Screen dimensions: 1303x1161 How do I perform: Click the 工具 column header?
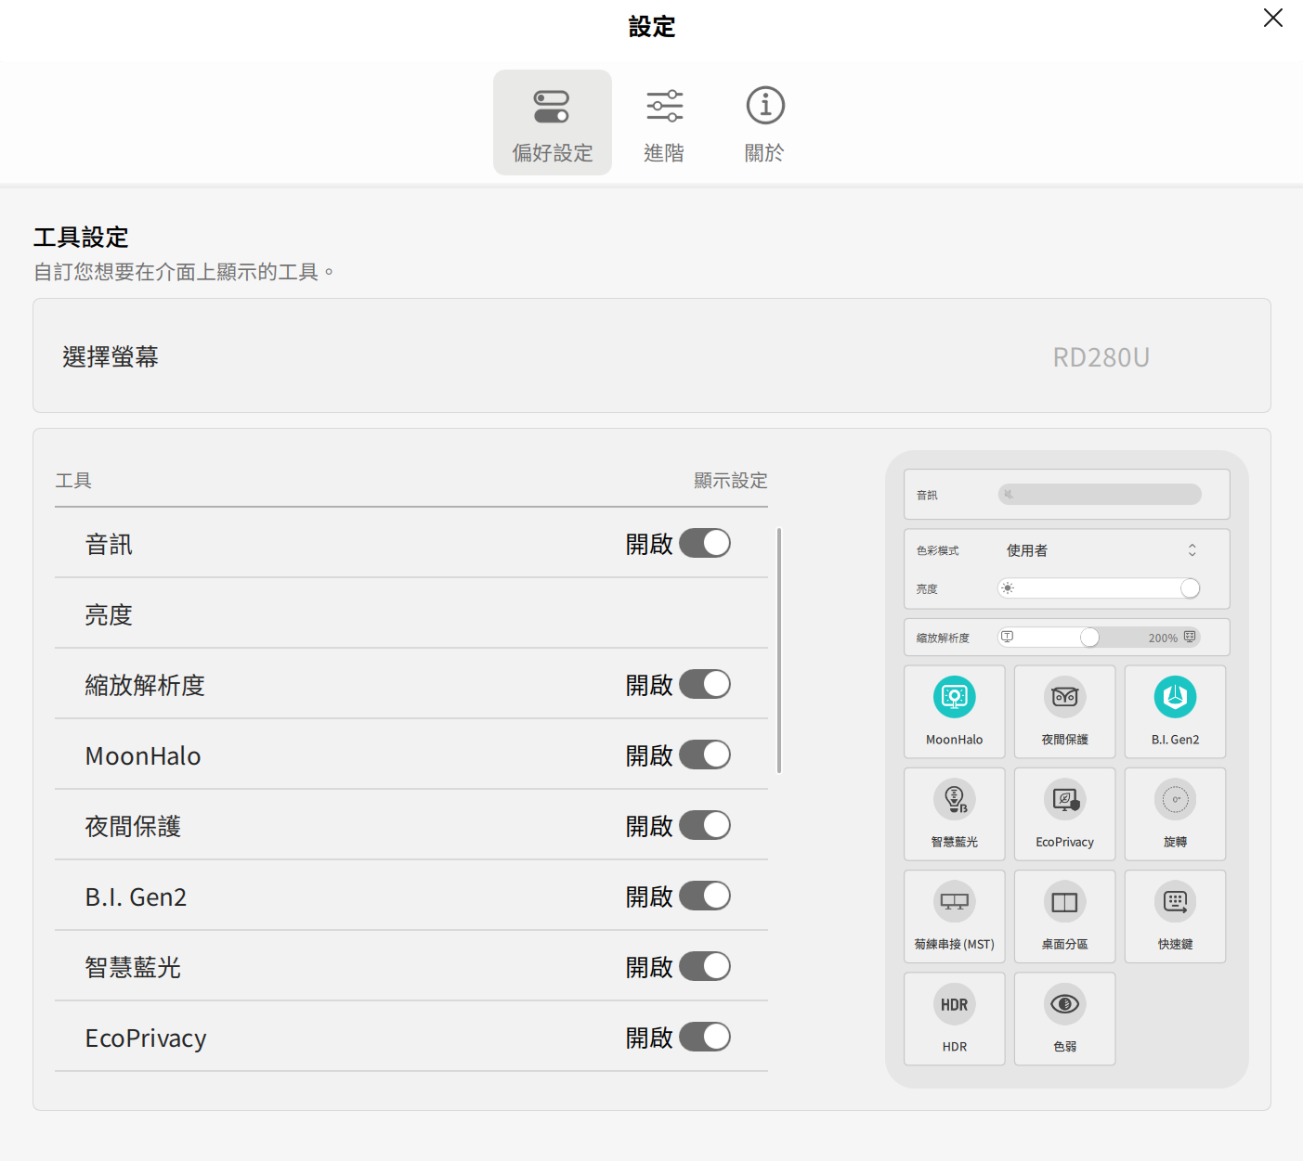[73, 481]
